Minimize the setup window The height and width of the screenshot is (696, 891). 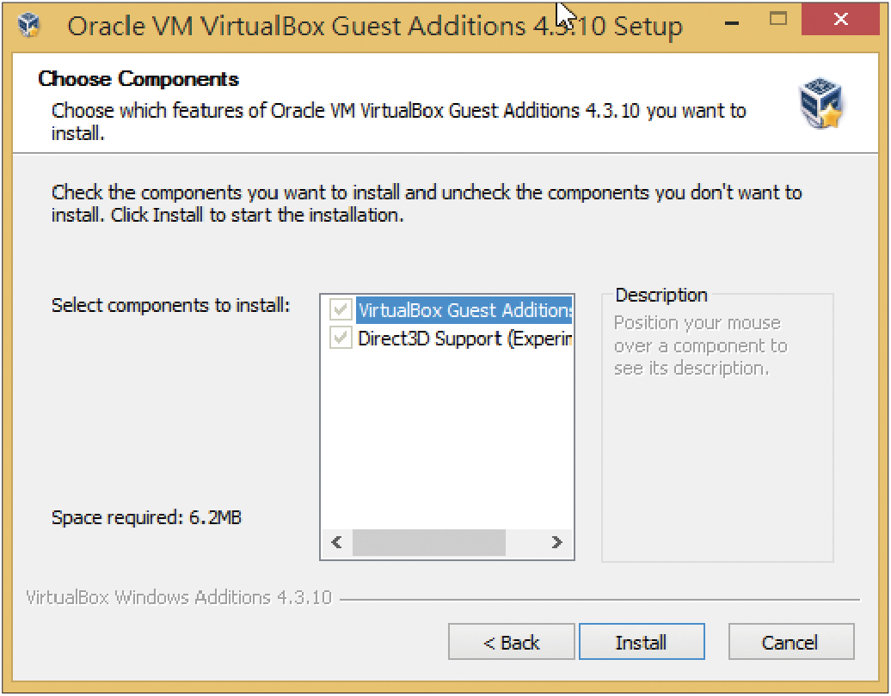click(x=732, y=22)
